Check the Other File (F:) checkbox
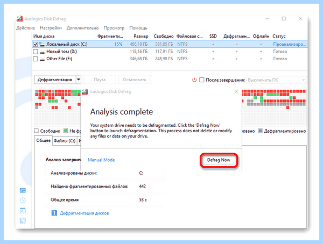The image size is (323, 244). pos(36,59)
